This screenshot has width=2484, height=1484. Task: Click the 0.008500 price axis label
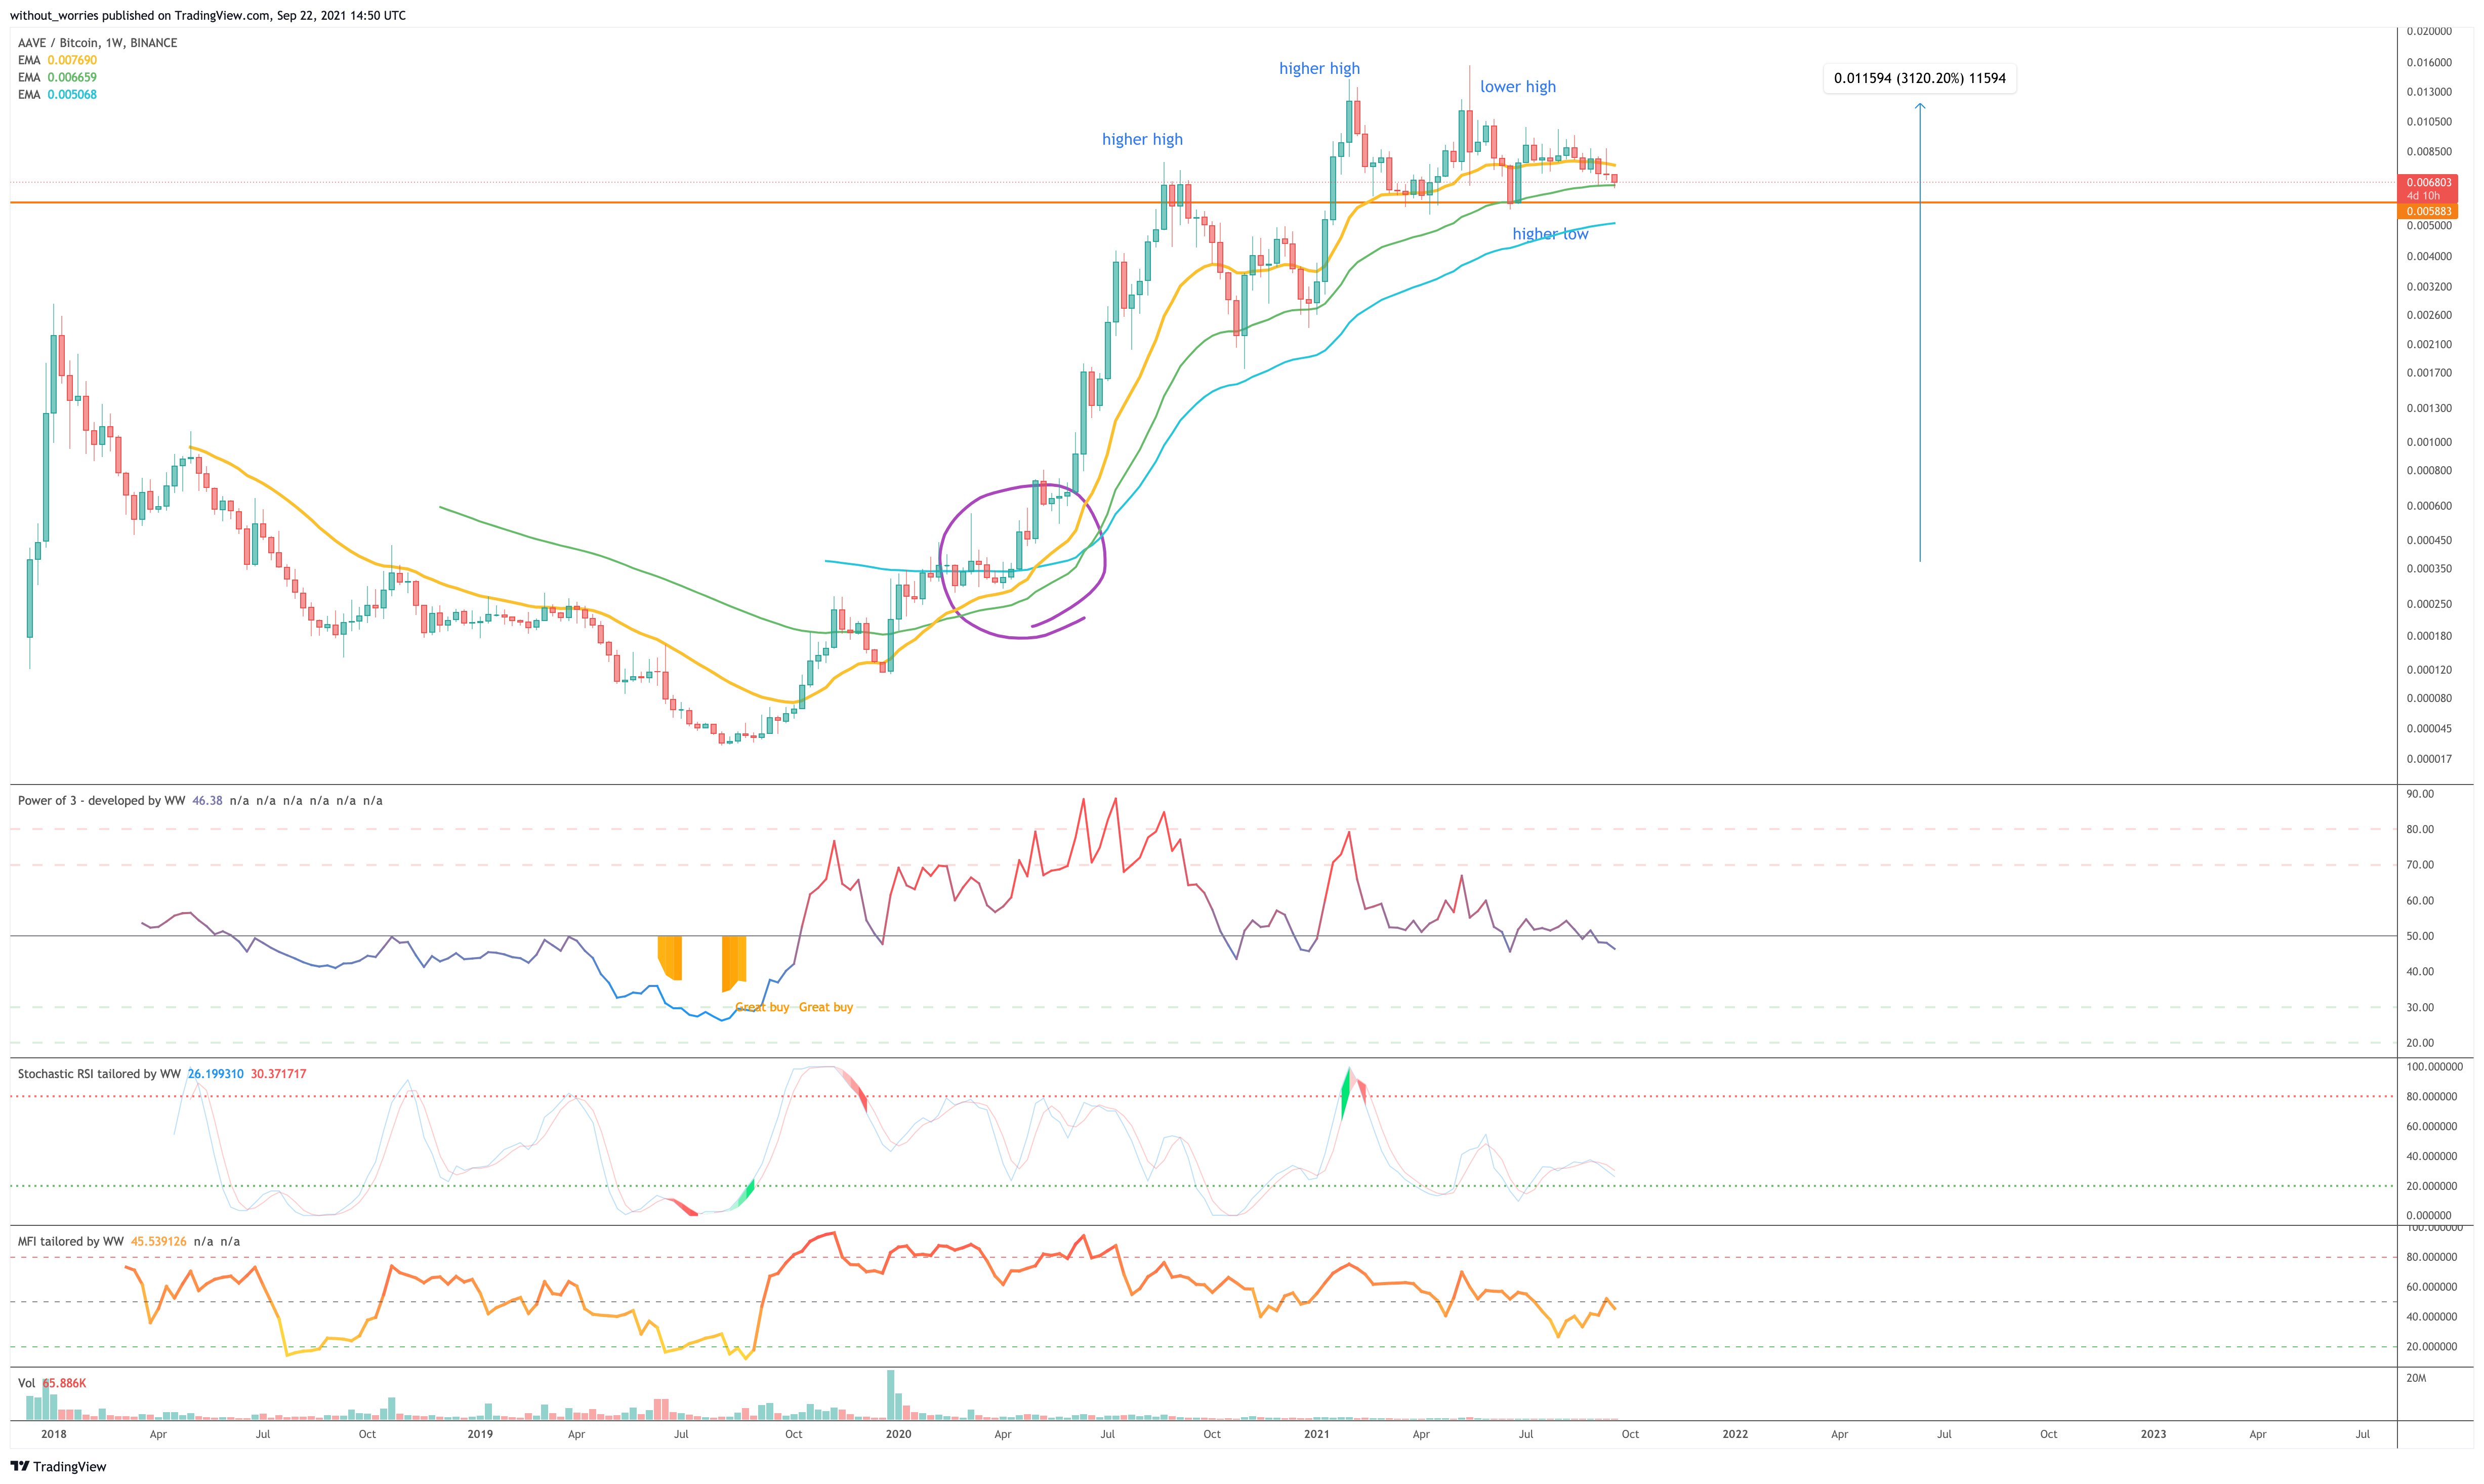2429,152
